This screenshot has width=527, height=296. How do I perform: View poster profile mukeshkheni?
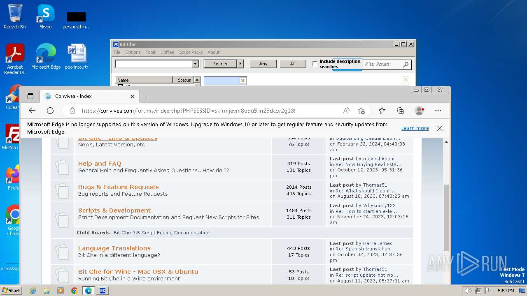[x=378, y=159]
